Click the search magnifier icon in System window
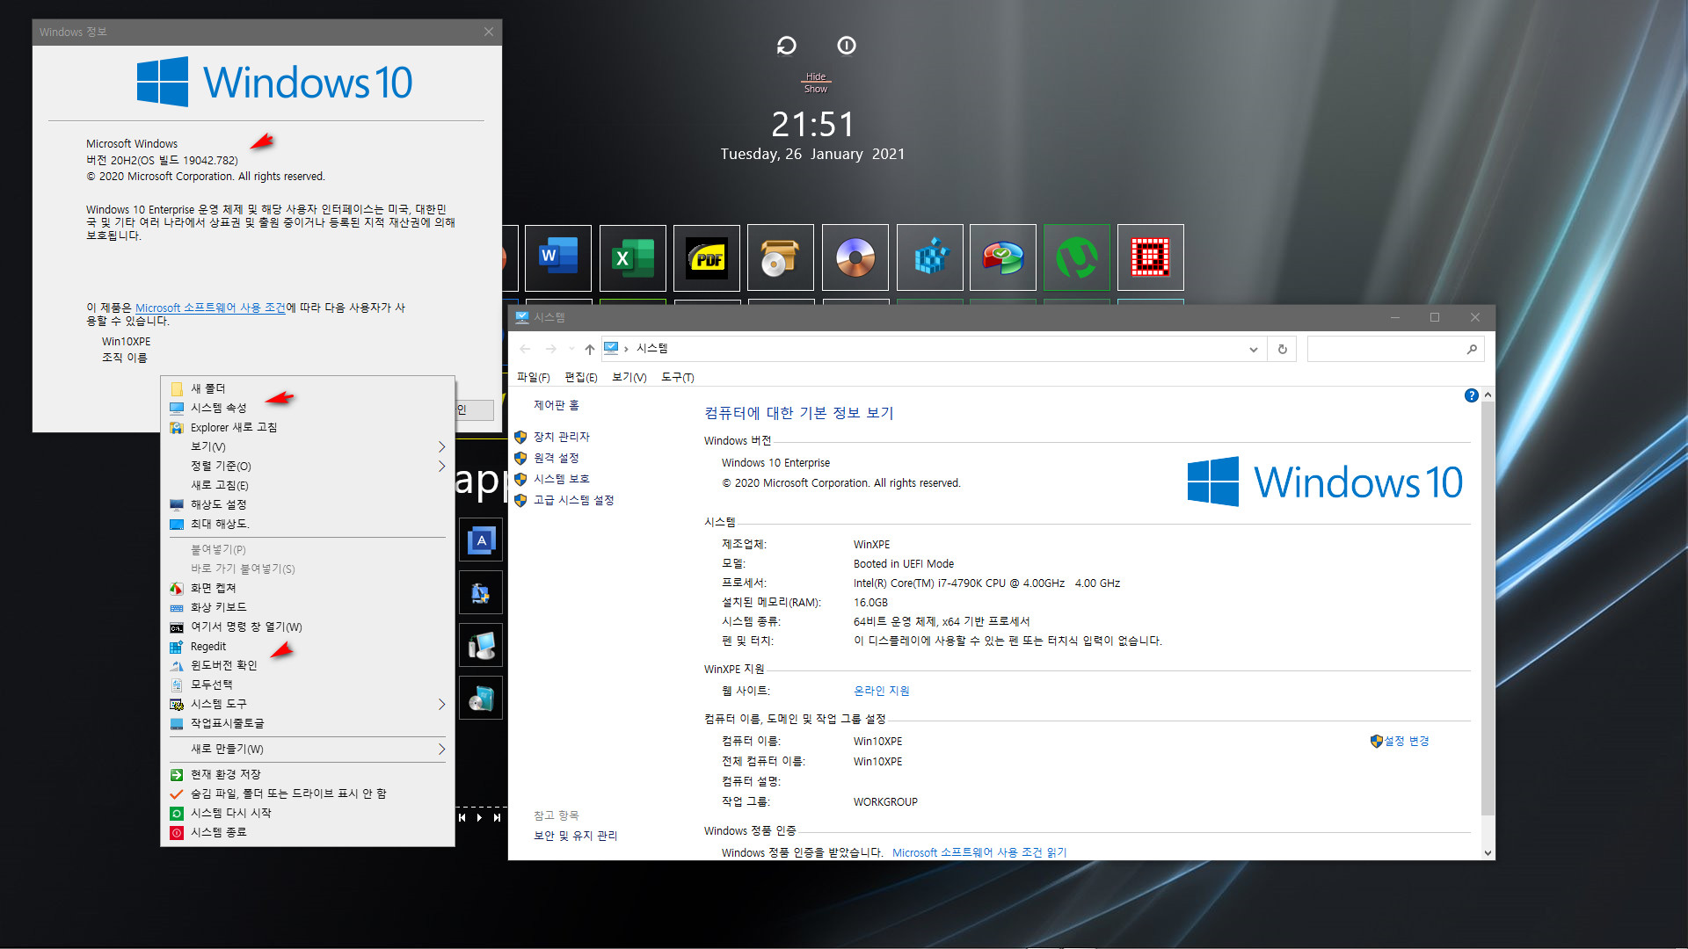 tap(1472, 349)
